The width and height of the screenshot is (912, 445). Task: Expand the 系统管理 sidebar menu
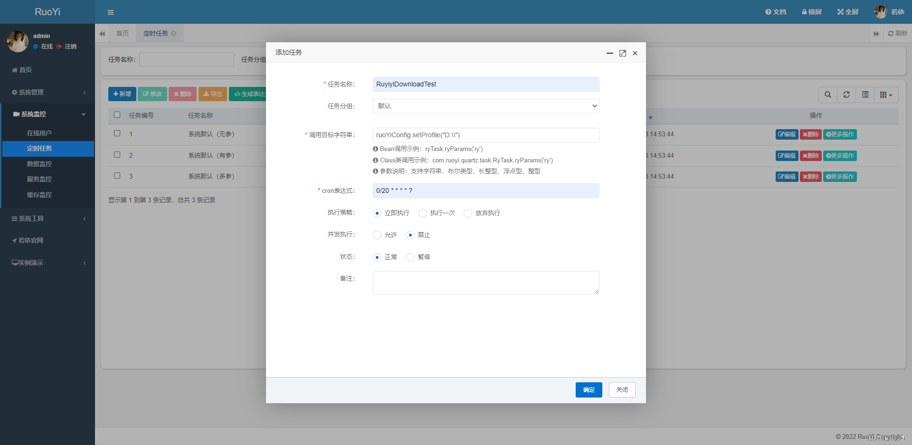click(x=47, y=92)
